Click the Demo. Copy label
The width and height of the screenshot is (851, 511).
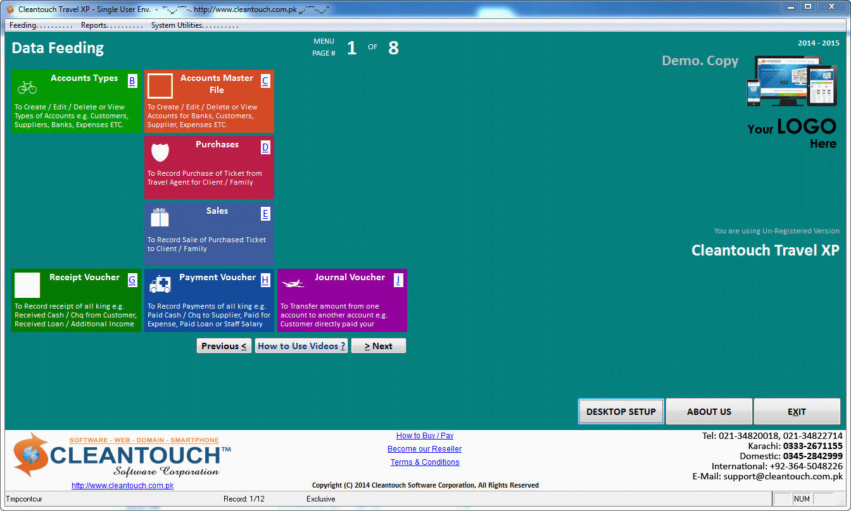pos(700,61)
